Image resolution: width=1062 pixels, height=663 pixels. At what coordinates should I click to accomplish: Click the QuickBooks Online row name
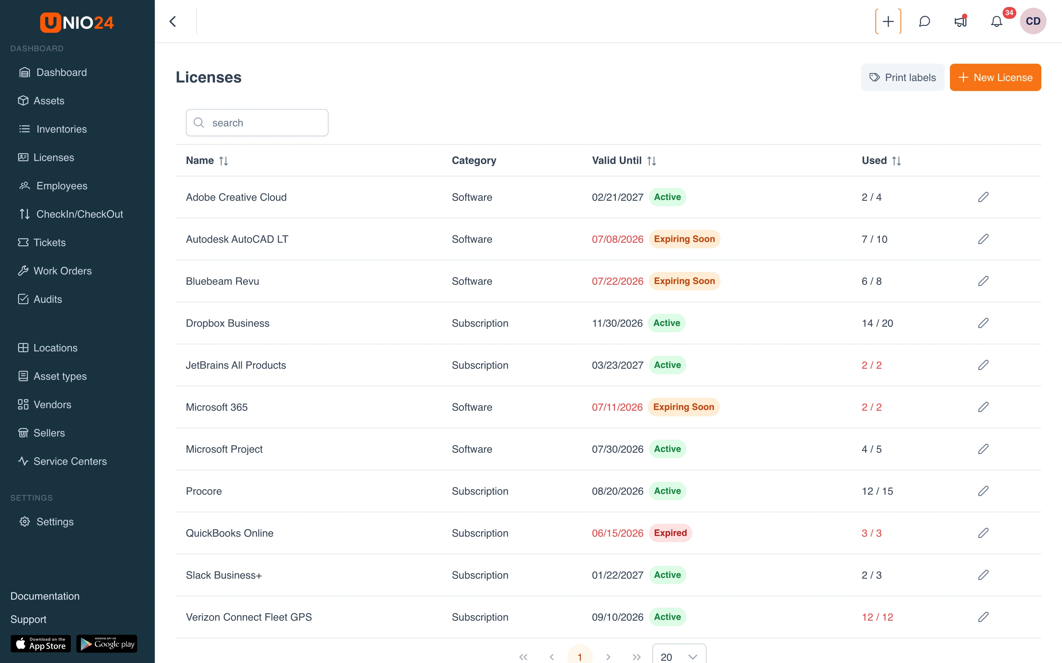coord(229,533)
